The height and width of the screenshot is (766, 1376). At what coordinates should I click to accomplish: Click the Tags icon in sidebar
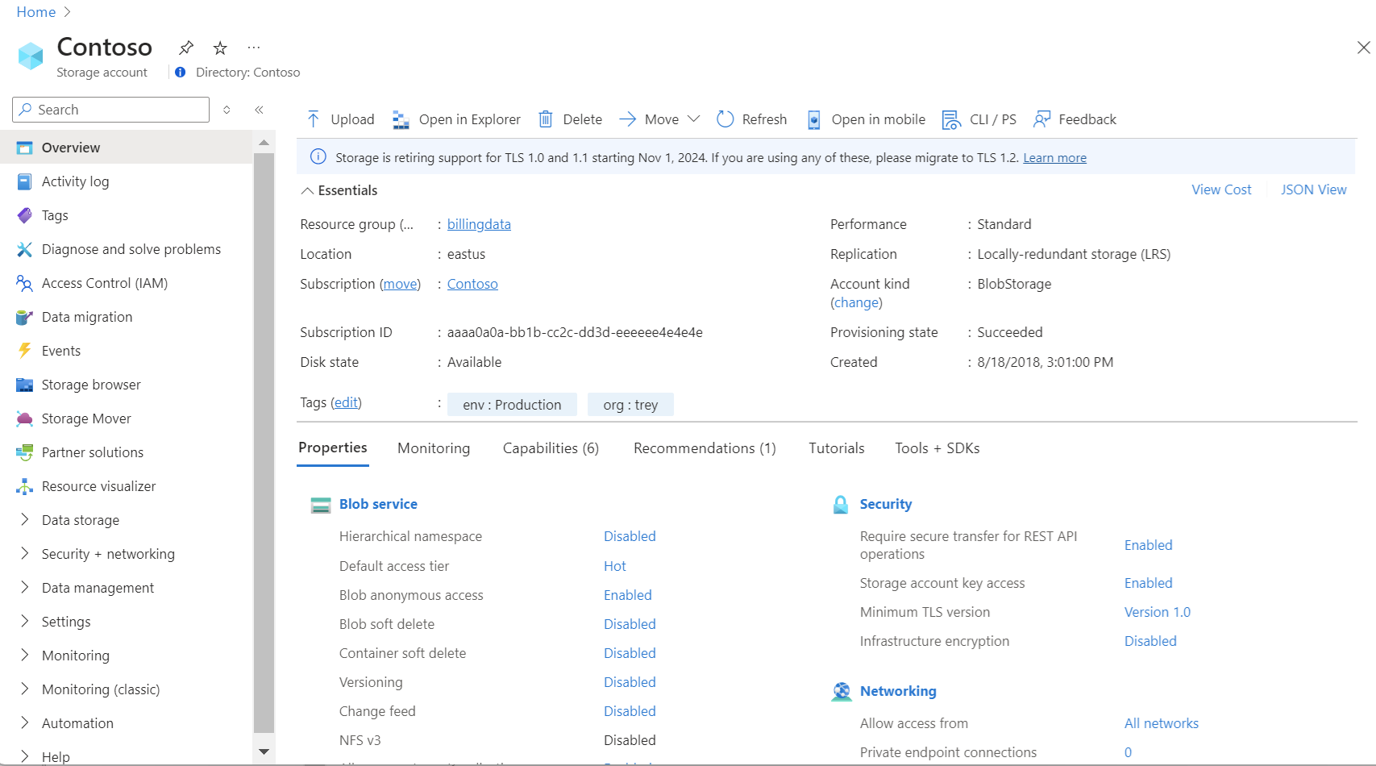(x=24, y=215)
